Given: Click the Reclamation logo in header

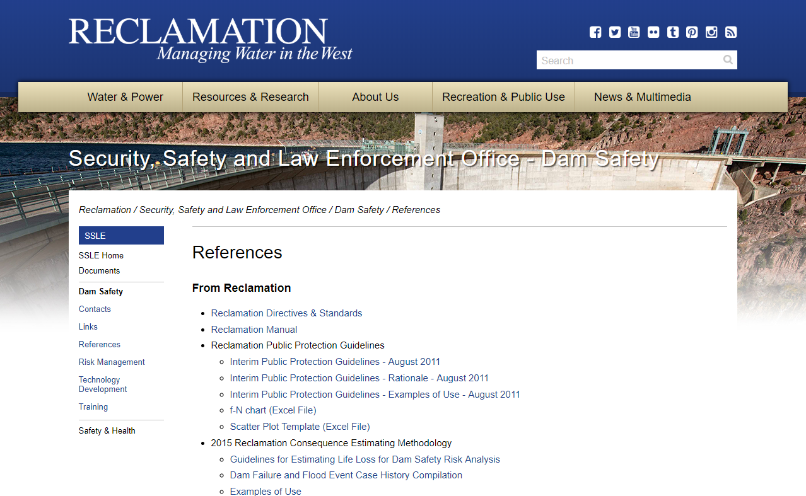Looking at the screenshot, I should coord(210,40).
